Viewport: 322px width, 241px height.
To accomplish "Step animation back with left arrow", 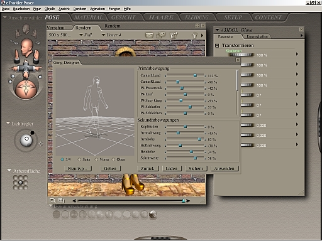I will point(74,201).
